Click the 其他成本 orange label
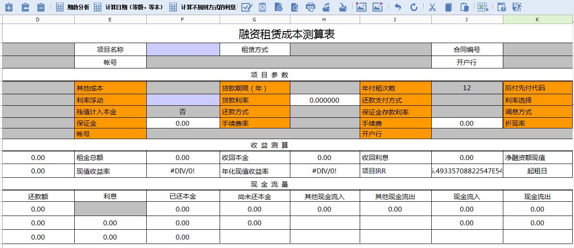 coord(110,88)
